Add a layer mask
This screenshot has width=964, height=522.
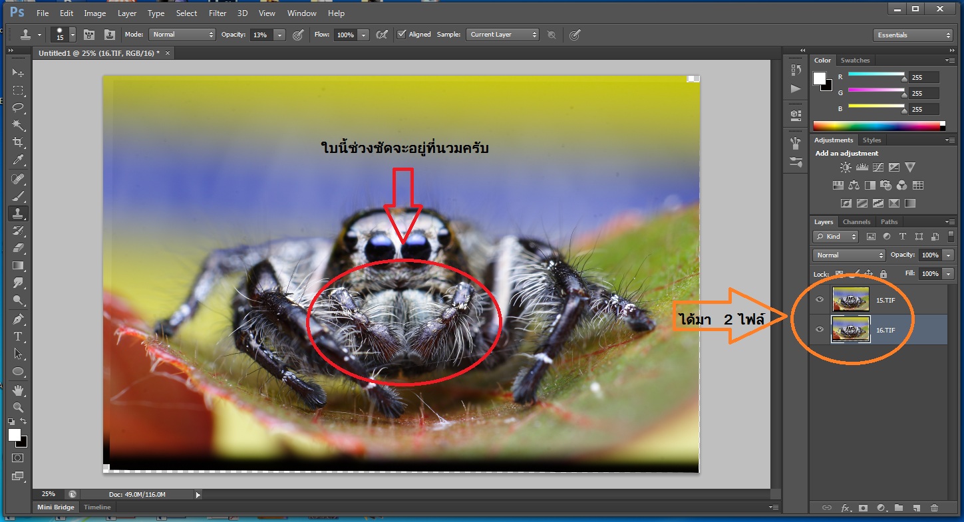coord(863,507)
